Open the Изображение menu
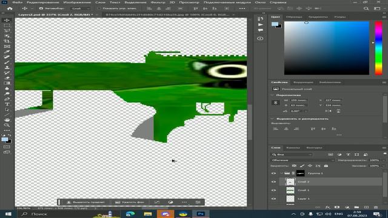The width and height of the screenshot is (388, 218). 77,2
